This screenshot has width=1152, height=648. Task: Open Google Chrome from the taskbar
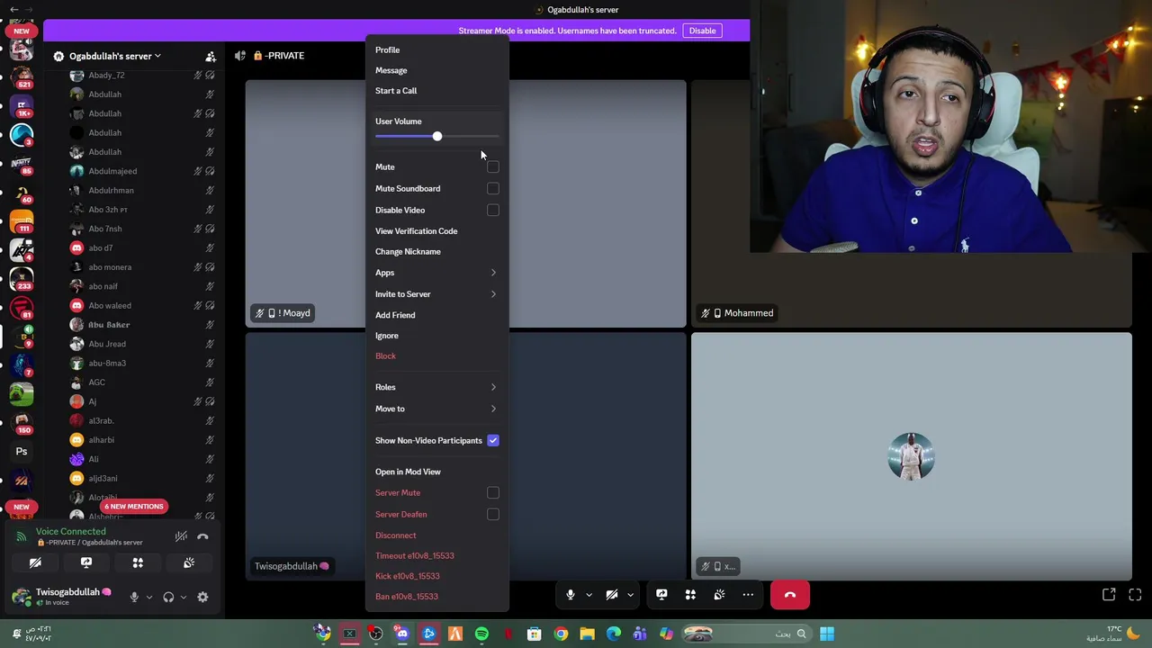561,634
